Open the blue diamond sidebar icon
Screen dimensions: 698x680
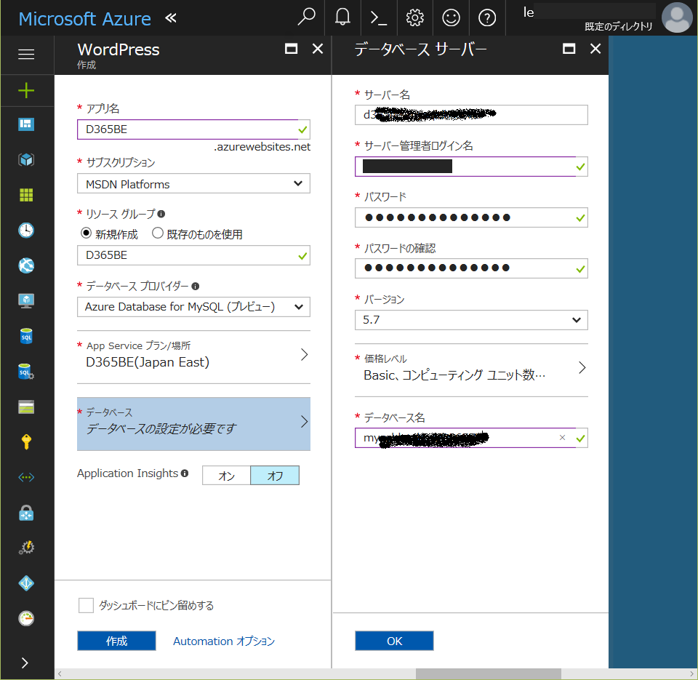point(26,583)
